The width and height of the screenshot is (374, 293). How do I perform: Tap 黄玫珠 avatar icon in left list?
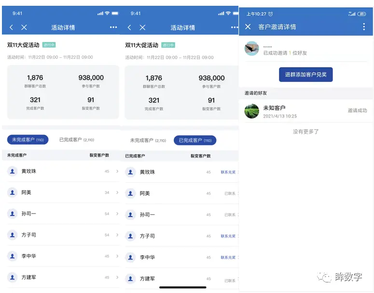(13, 171)
